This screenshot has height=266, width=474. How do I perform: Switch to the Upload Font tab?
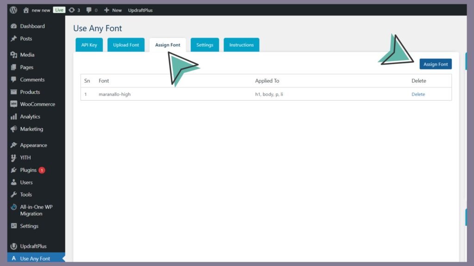pos(126,45)
